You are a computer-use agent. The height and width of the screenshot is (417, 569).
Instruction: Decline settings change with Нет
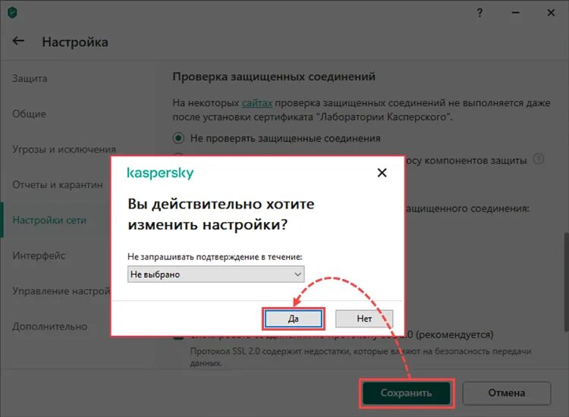click(x=364, y=318)
